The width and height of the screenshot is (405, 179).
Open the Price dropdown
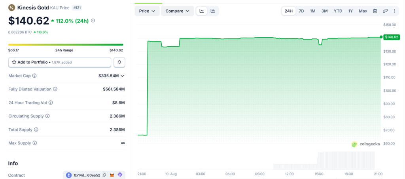pyautogui.click(x=147, y=11)
